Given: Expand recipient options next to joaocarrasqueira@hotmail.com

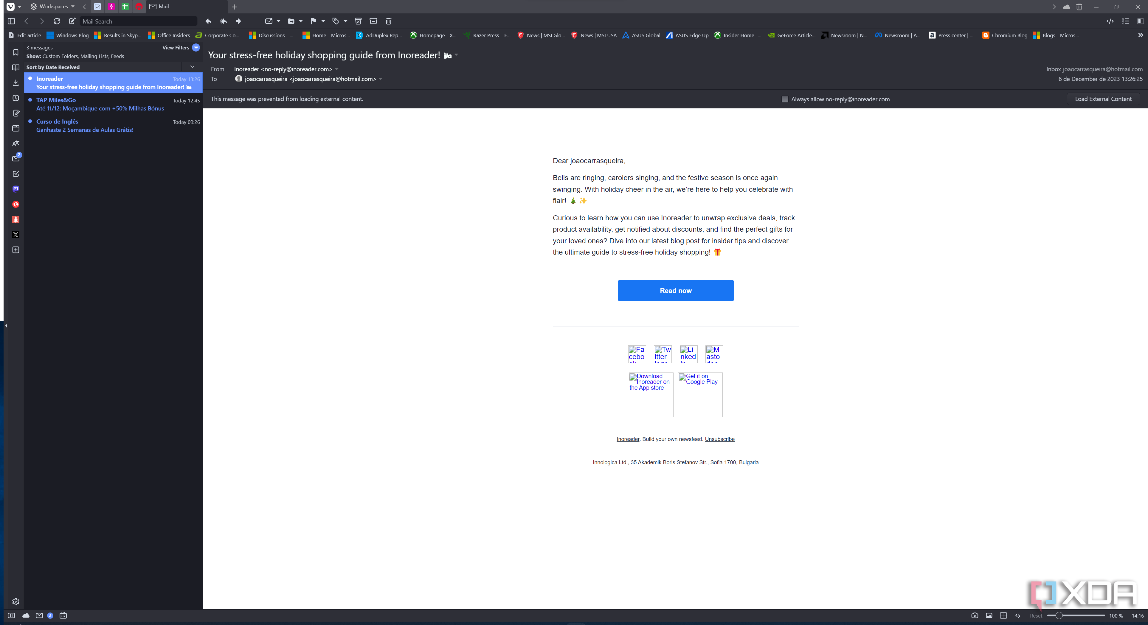Looking at the screenshot, I should pos(380,79).
